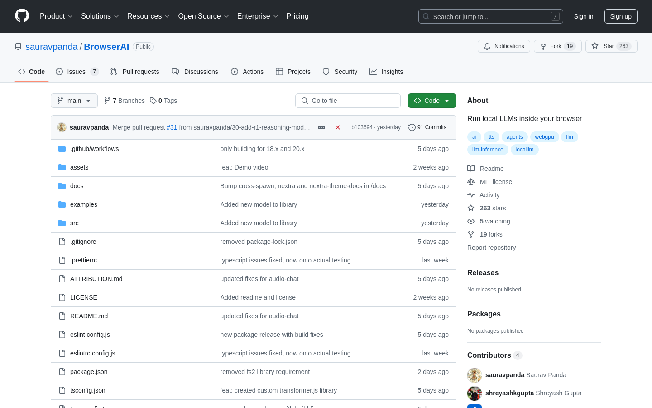
Task: Fork the BrowserAI repository
Action: tap(557, 46)
